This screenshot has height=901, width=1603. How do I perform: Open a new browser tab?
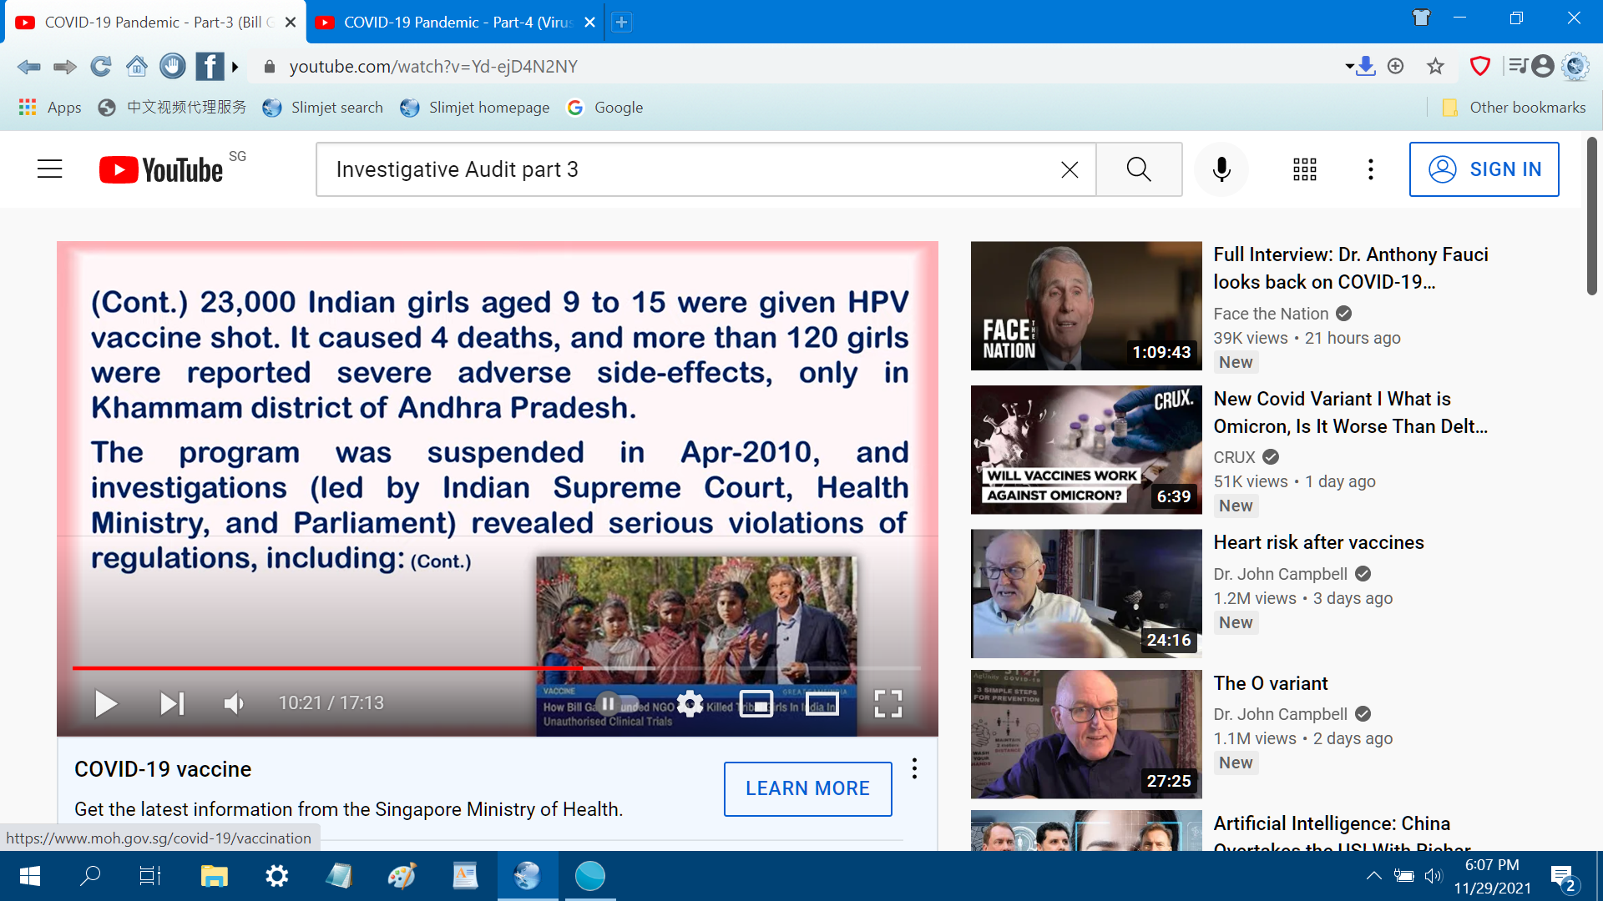tap(621, 23)
